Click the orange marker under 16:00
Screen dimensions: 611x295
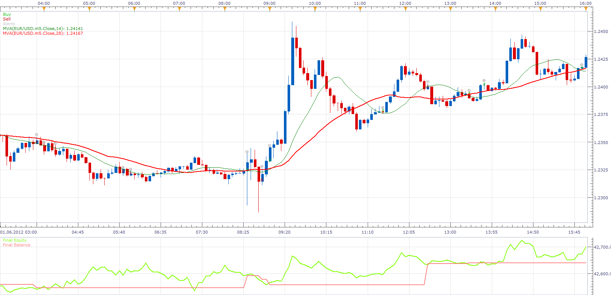586,9
